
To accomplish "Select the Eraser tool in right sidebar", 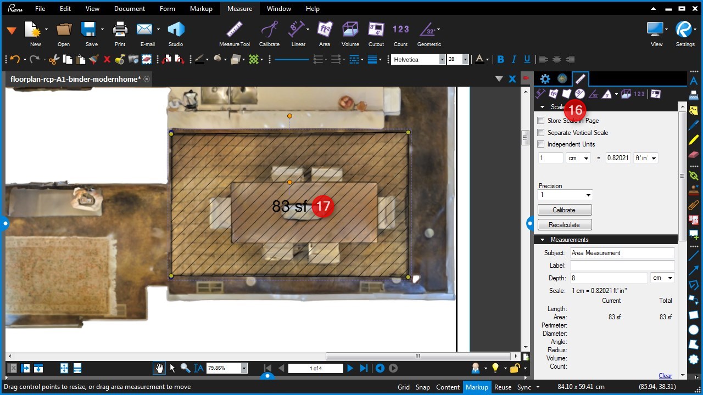I will point(694,154).
